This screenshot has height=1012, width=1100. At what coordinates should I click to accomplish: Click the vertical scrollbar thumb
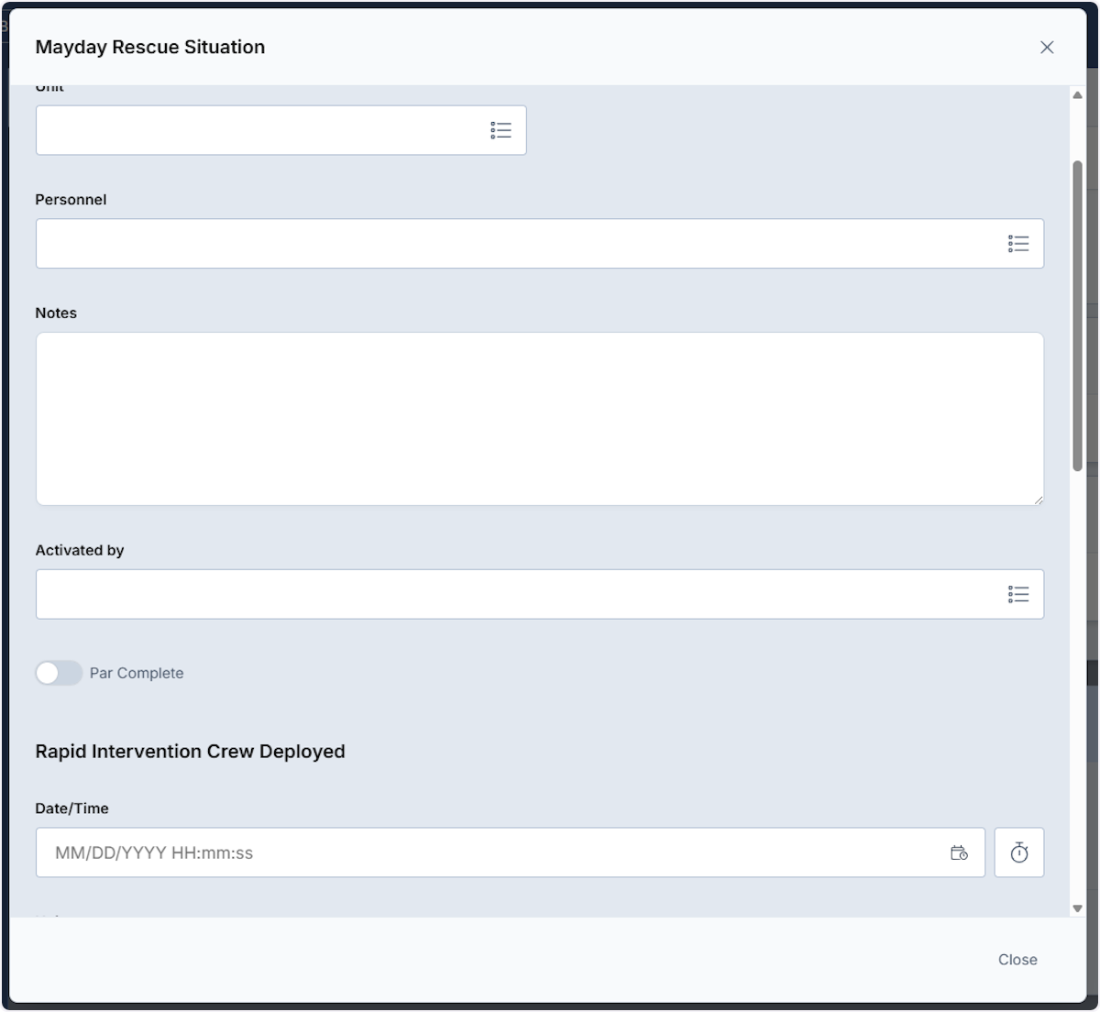pyautogui.click(x=1078, y=316)
